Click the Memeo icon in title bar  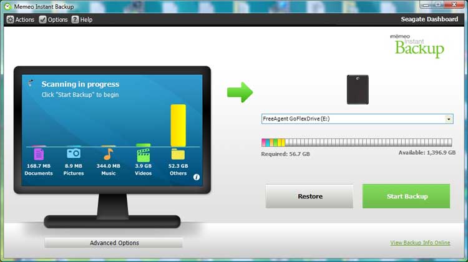click(7, 6)
